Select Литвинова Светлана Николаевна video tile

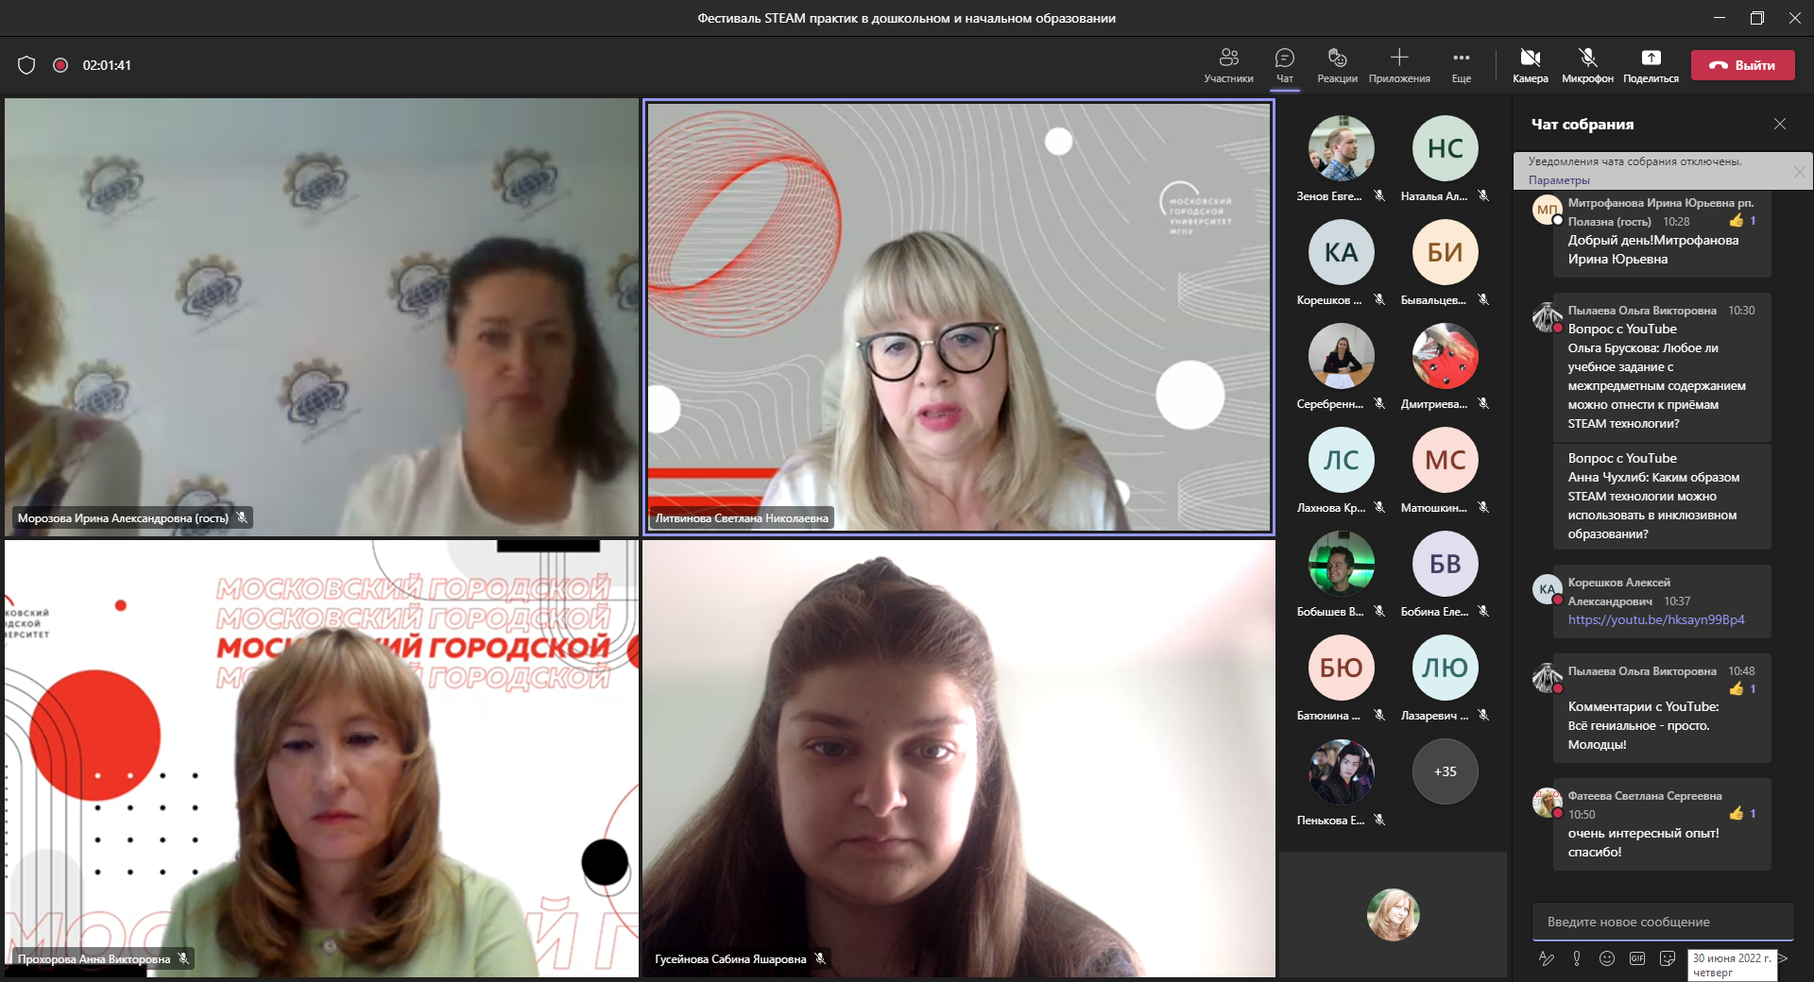959,316
